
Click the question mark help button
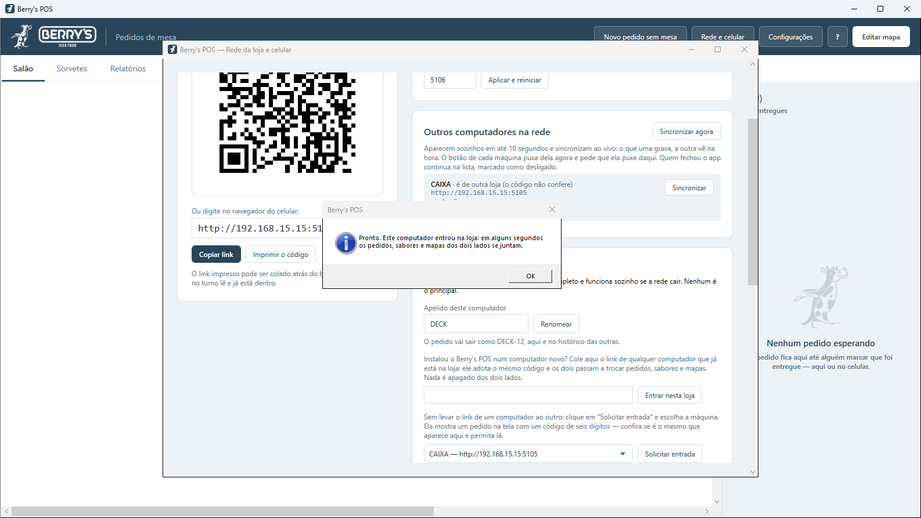[837, 37]
